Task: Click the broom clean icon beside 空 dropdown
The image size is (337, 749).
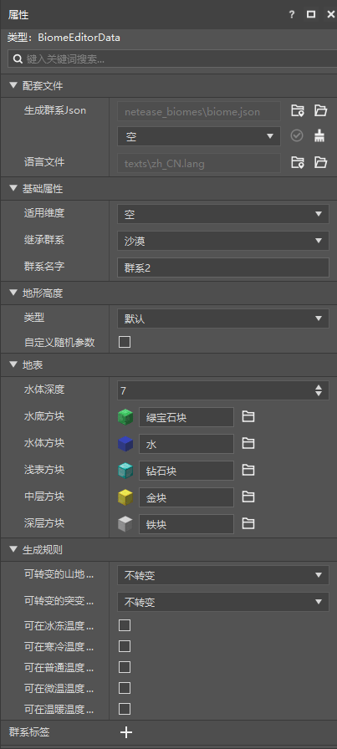Action: tap(319, 136)
